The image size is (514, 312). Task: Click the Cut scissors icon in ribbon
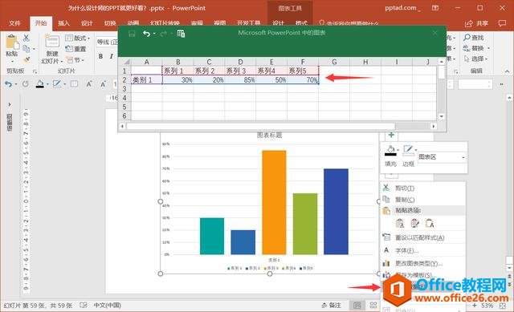(27, 38)
